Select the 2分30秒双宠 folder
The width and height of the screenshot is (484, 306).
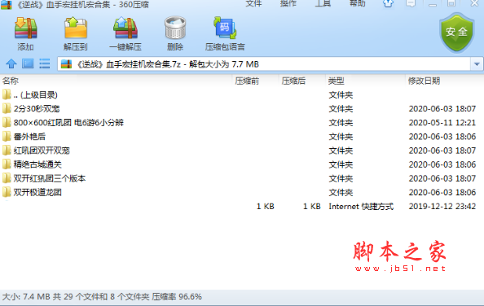242,109
